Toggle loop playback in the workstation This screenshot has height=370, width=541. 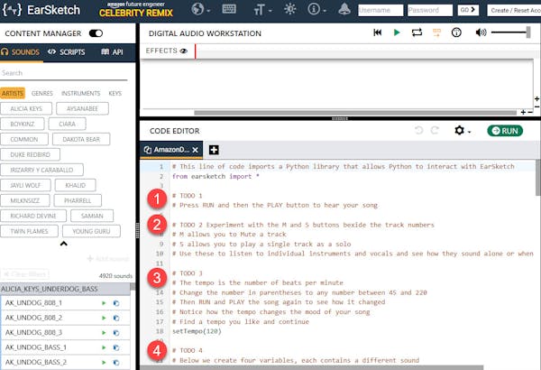pyautogui.click(x=417, y=32)
